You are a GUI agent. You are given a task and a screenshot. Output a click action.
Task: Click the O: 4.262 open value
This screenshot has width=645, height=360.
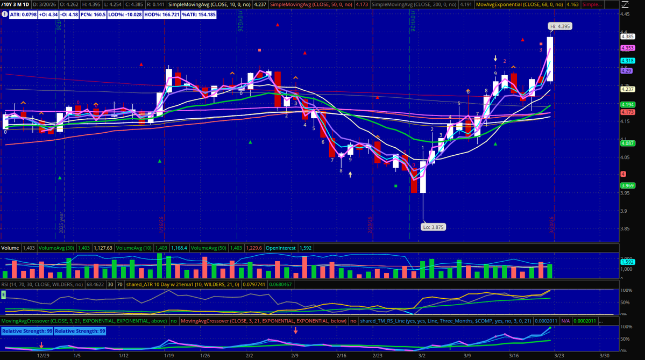[69, 4]
